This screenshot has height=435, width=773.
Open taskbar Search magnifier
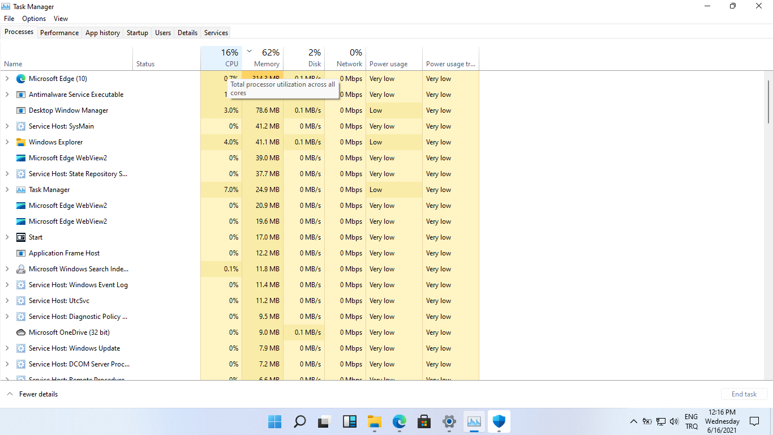point(300,421)
